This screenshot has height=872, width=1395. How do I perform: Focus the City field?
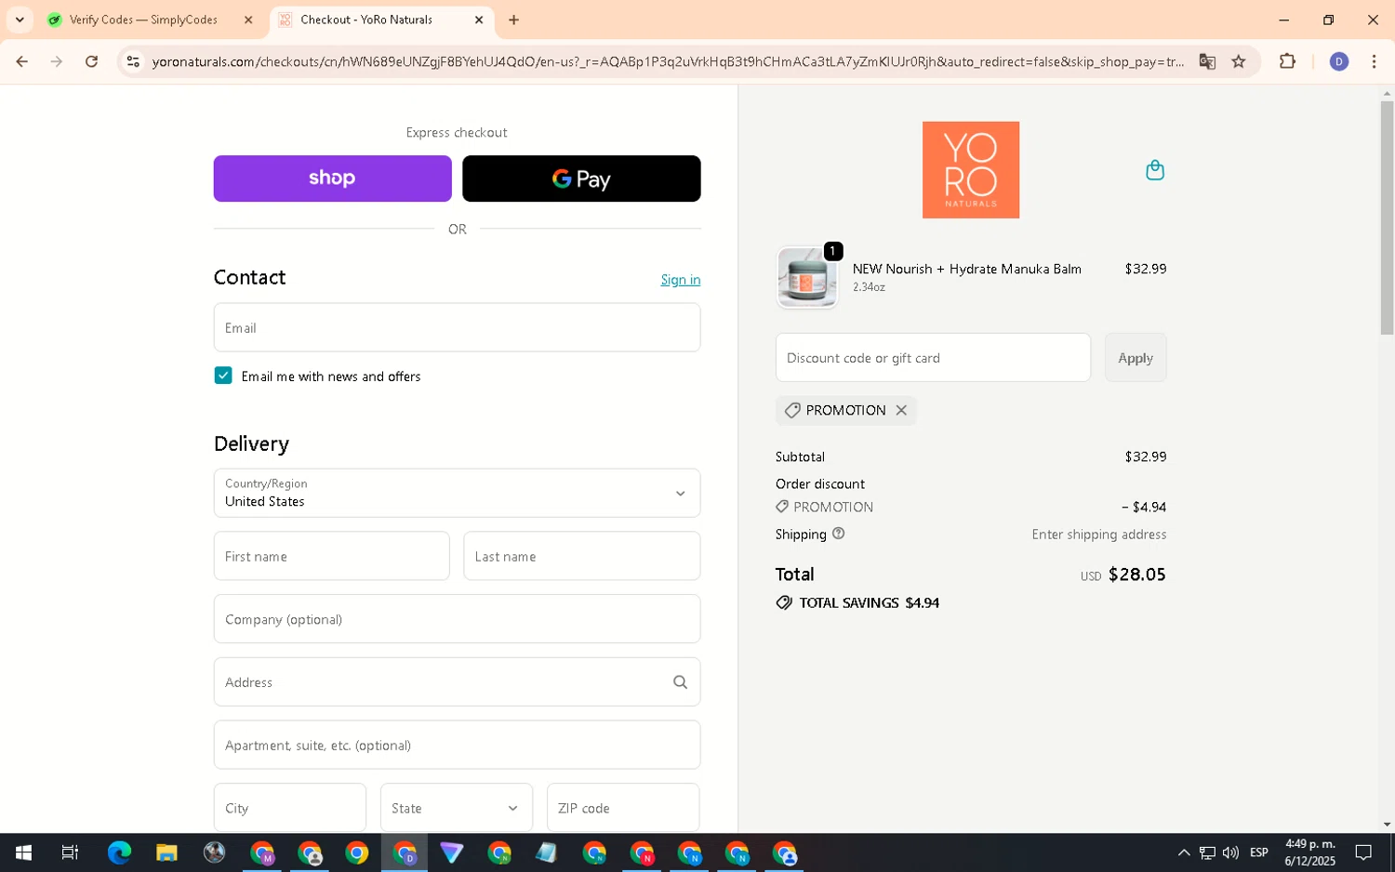290,808
